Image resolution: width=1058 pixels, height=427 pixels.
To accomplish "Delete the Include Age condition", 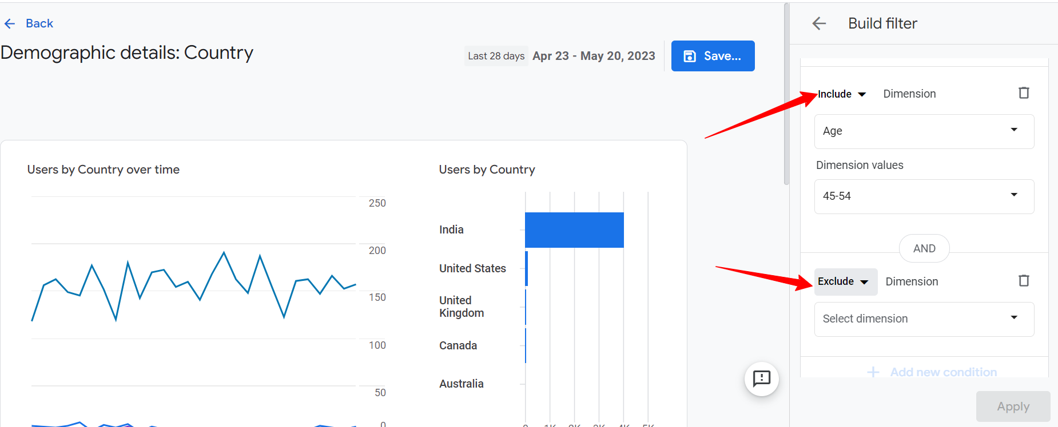I will click(x=1024, y=93).
